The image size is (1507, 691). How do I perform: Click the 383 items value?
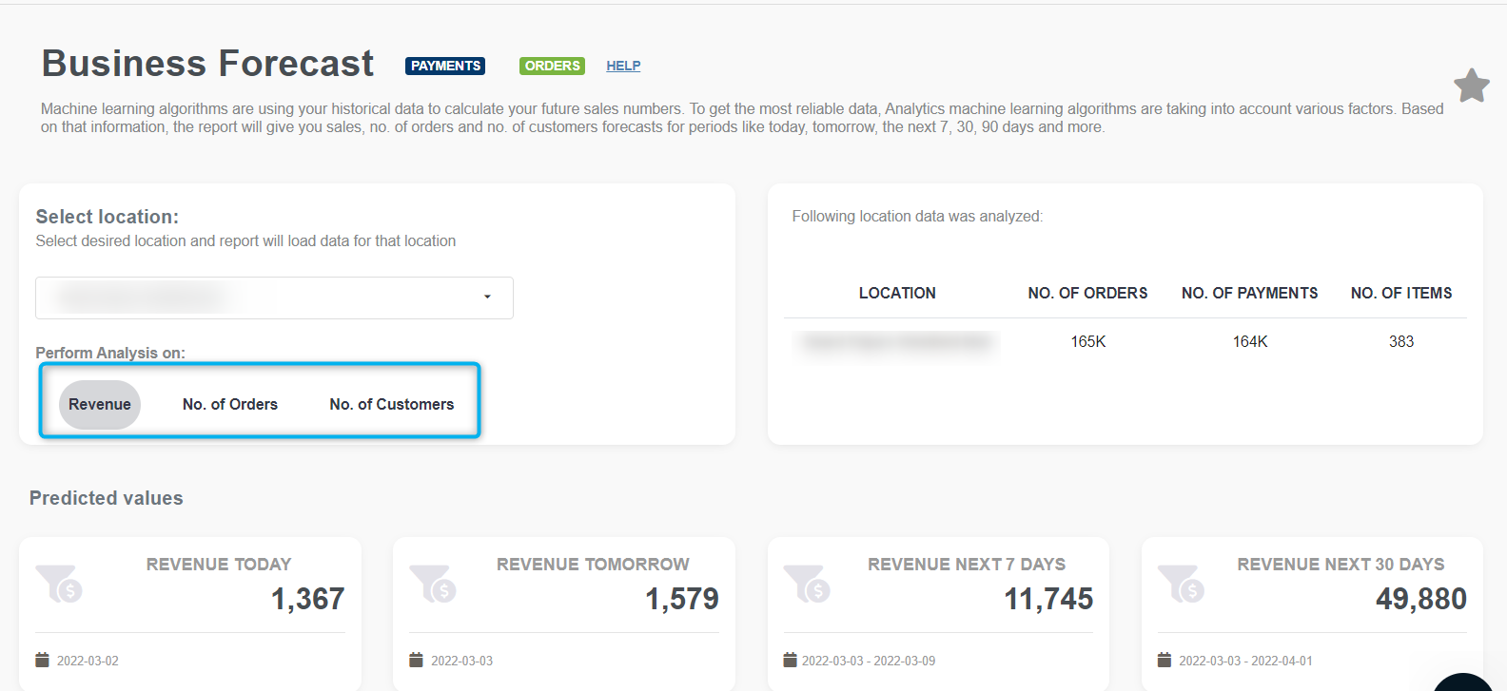point(1401,341)
